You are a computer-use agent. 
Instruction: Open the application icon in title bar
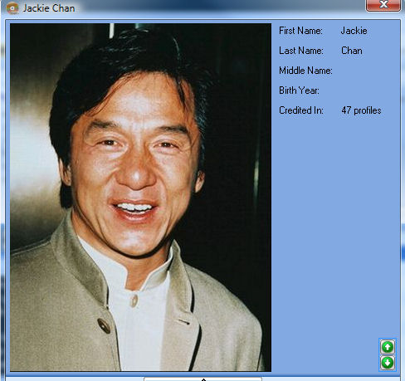pyautogui.click(x=12, y=8)
